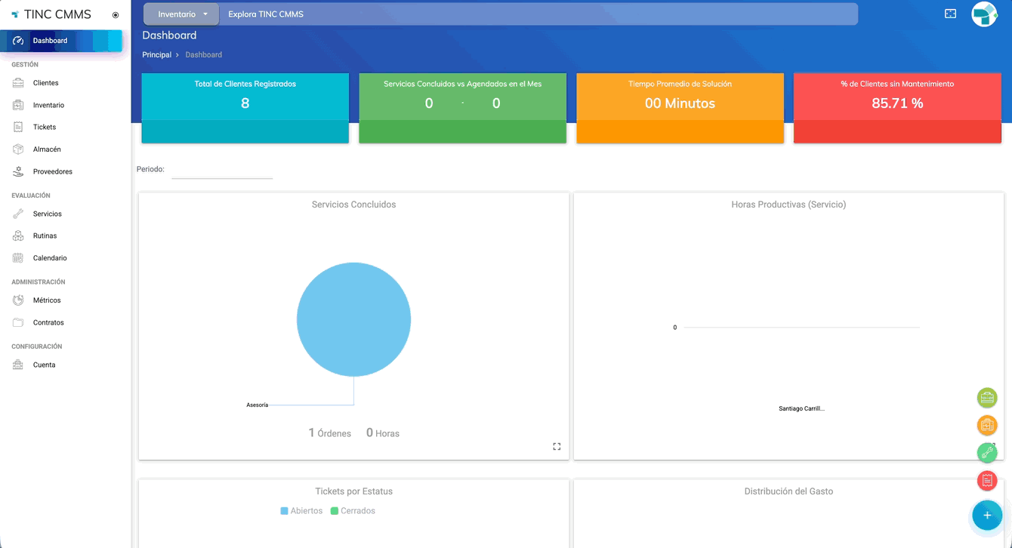Open the Almacén section in the sidebar
1012x548 pixels.
pyautogui.click(x=47, y=149)
